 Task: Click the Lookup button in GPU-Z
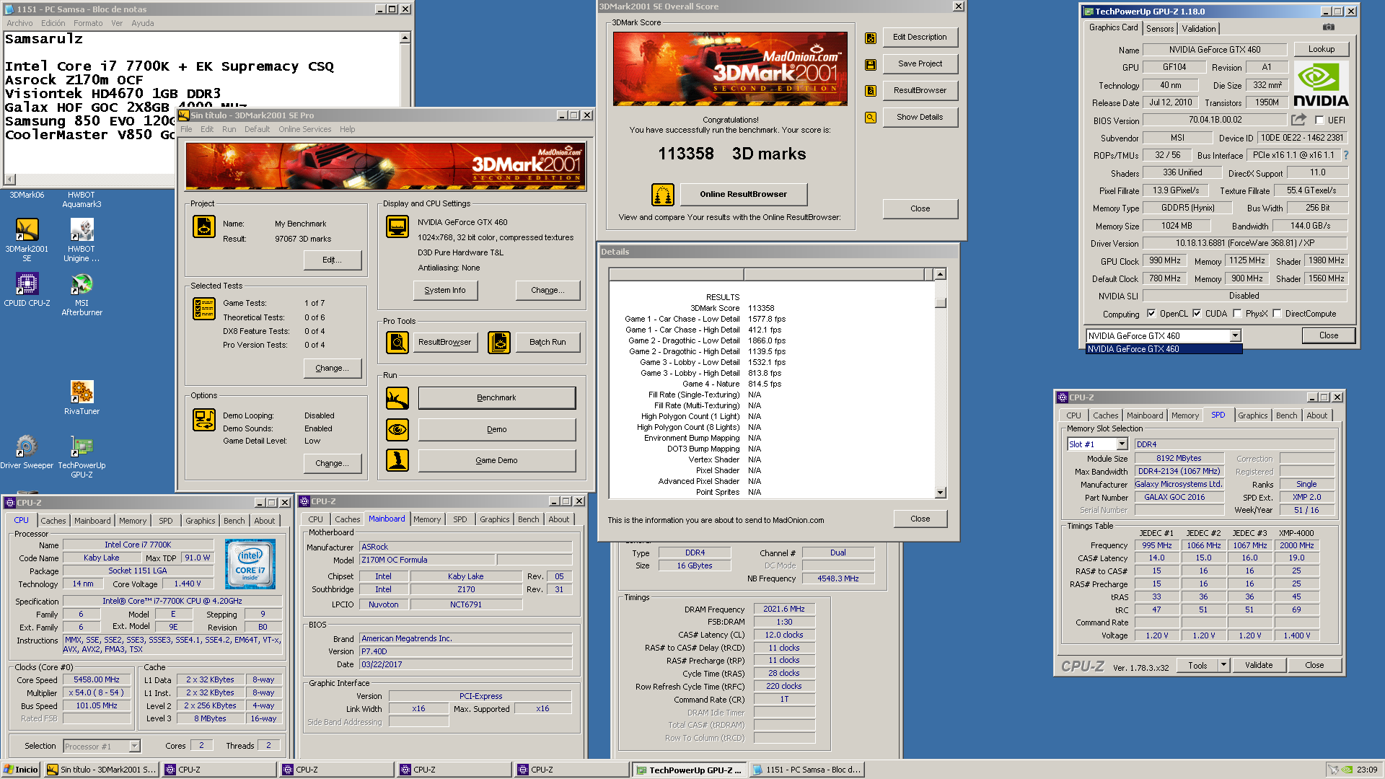(x=1321, y=49)
